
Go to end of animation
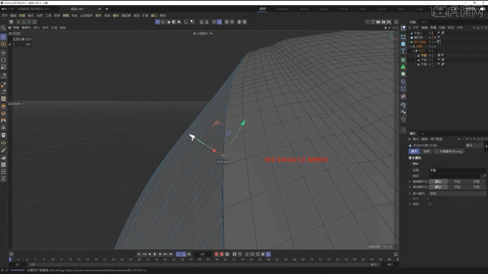(x=171, y=254)
